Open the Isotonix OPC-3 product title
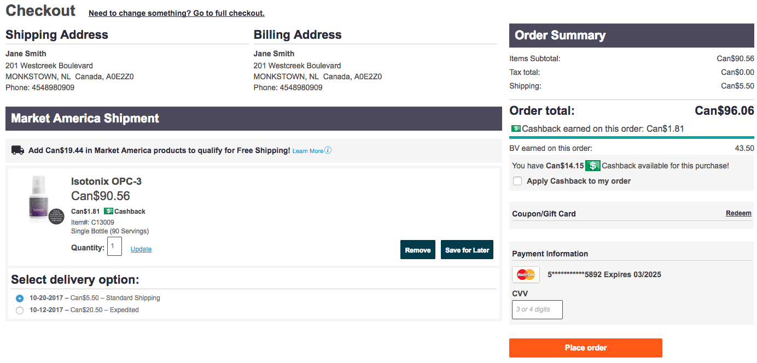The height and width of the screenshot is (363, 757). click(x=106, y=181)
